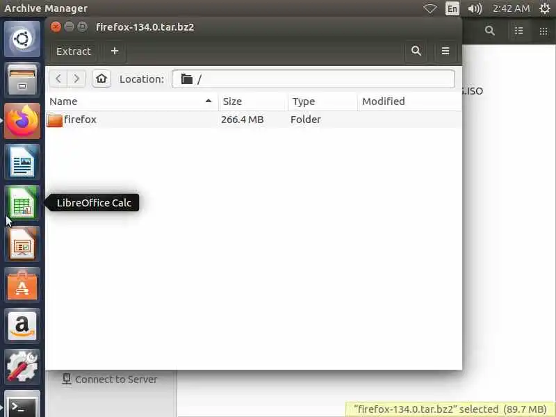The width and height of the screenshot is (556, 417).
Task: Open Amazon launcher icon
Action: [x=22, y=327]
